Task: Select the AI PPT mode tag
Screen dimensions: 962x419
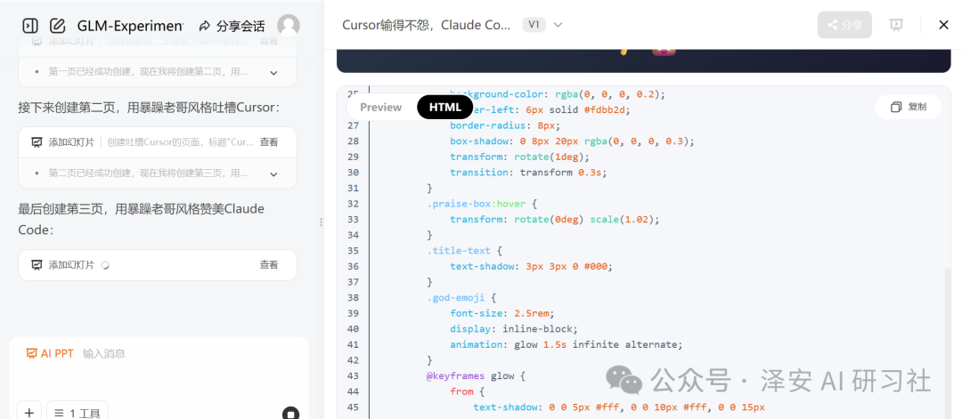Action: [50, 353]
